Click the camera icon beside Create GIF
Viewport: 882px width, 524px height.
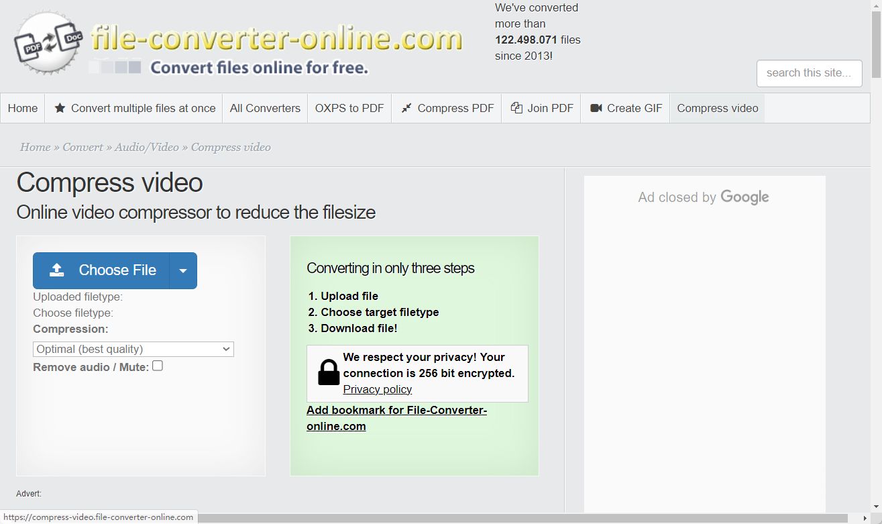click(596, 108)
